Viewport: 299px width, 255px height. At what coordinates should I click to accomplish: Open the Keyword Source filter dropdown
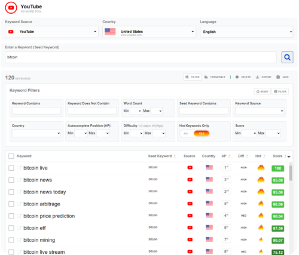tap(260, 111)
